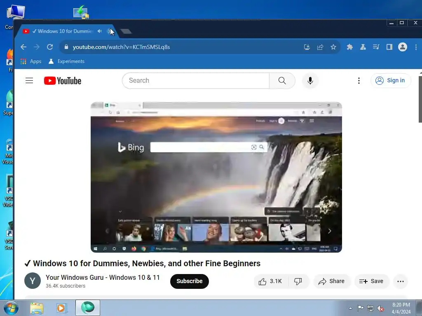This screenshot has height=316, width=422.
Task: Open the YouTube hamburger guide menu
Action: click(29, 81)
